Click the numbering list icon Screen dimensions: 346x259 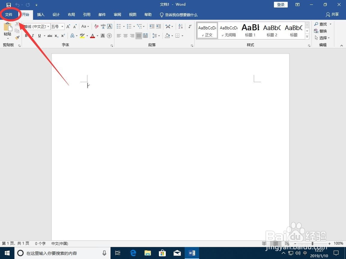click(129, 27)
